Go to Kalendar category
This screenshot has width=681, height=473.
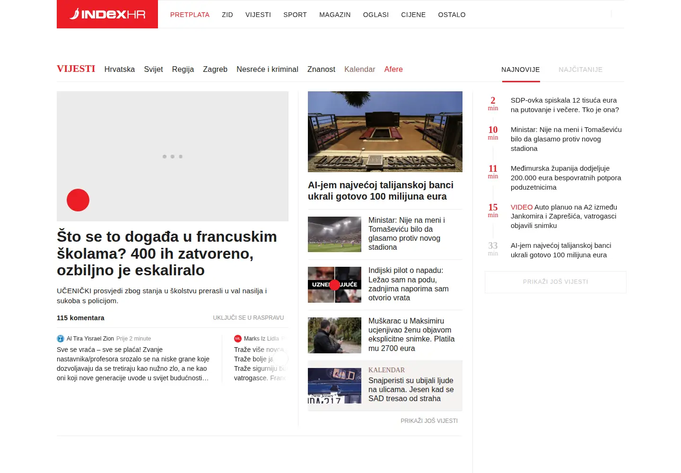[x=359, y=70]
